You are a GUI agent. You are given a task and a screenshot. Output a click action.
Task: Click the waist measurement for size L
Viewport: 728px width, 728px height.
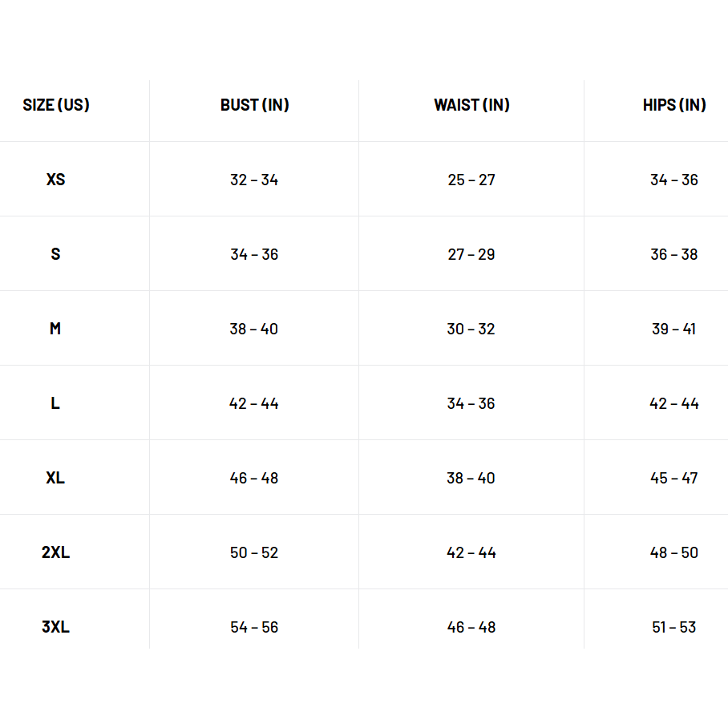click(x=471, y=403)
